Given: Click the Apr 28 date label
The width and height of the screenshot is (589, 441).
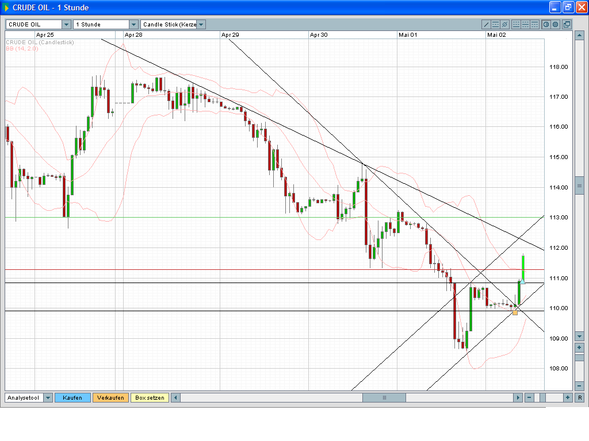Looking at the screenshot, I should (133, 35).
